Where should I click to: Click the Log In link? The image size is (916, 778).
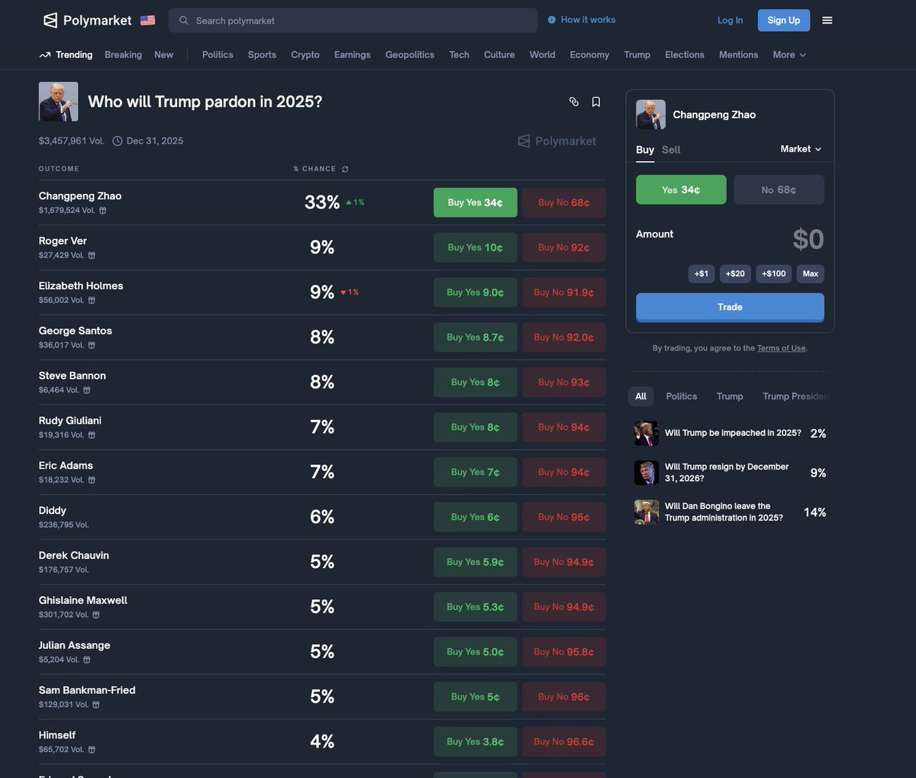(730, 21)
